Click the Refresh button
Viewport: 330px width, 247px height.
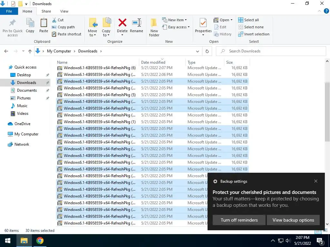[x=207, y=51]
